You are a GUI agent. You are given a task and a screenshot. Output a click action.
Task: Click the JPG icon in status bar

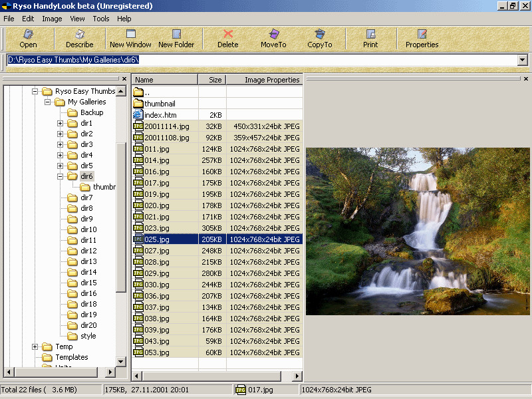[241, 390]
